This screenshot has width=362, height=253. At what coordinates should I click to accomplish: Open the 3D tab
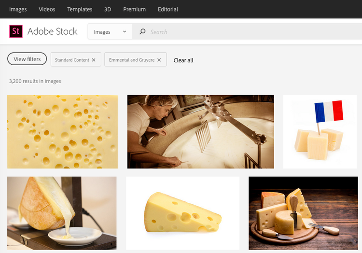click(x=108, y=9)
